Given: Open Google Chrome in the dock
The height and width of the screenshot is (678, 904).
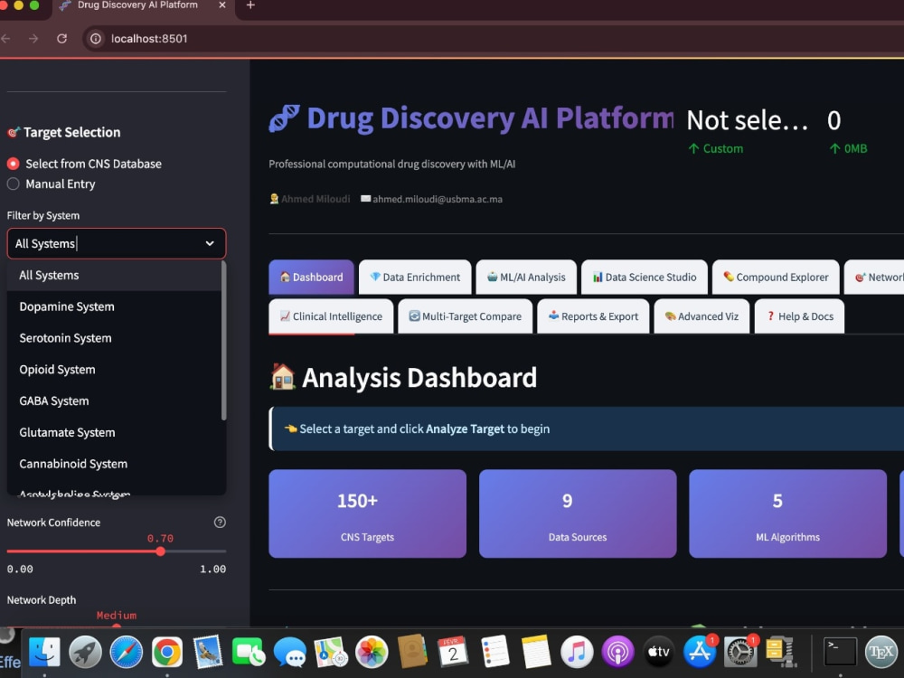Looking at the screenshot, I should (167, 652).
